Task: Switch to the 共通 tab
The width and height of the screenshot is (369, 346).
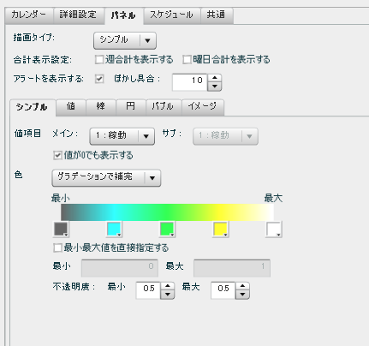Action: click(217, 15)
